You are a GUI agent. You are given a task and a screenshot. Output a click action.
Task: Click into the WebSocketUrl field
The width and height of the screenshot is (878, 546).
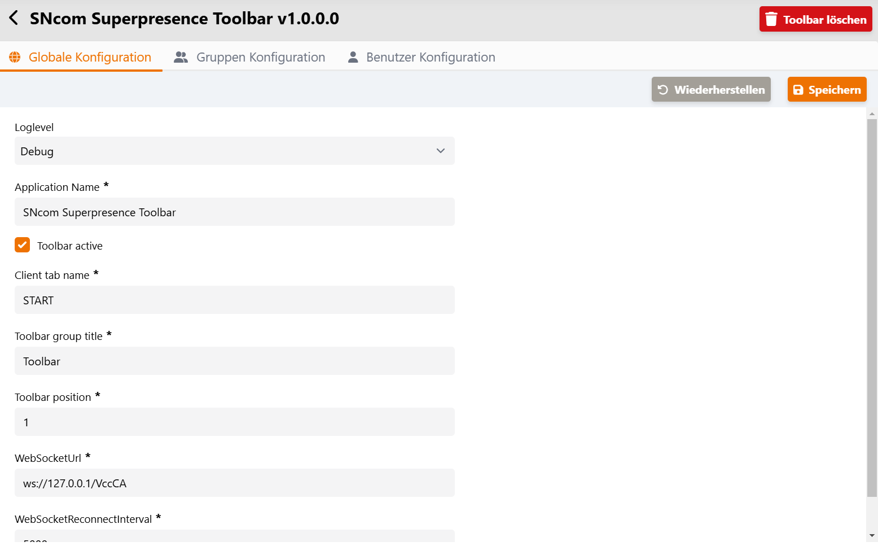[x=234, y=483]
